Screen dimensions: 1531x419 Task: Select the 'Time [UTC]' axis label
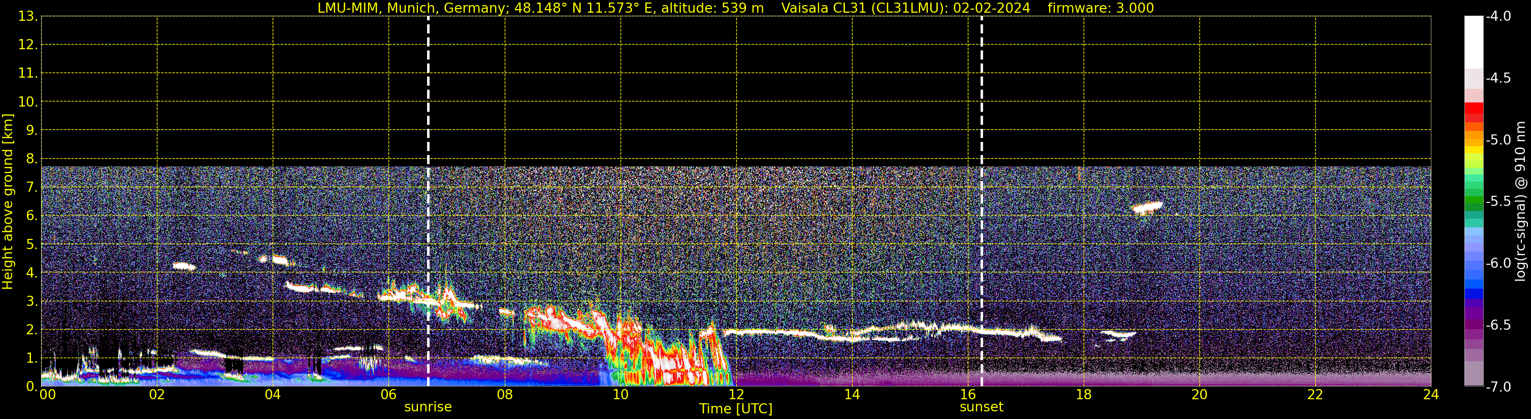click(735, 409)
